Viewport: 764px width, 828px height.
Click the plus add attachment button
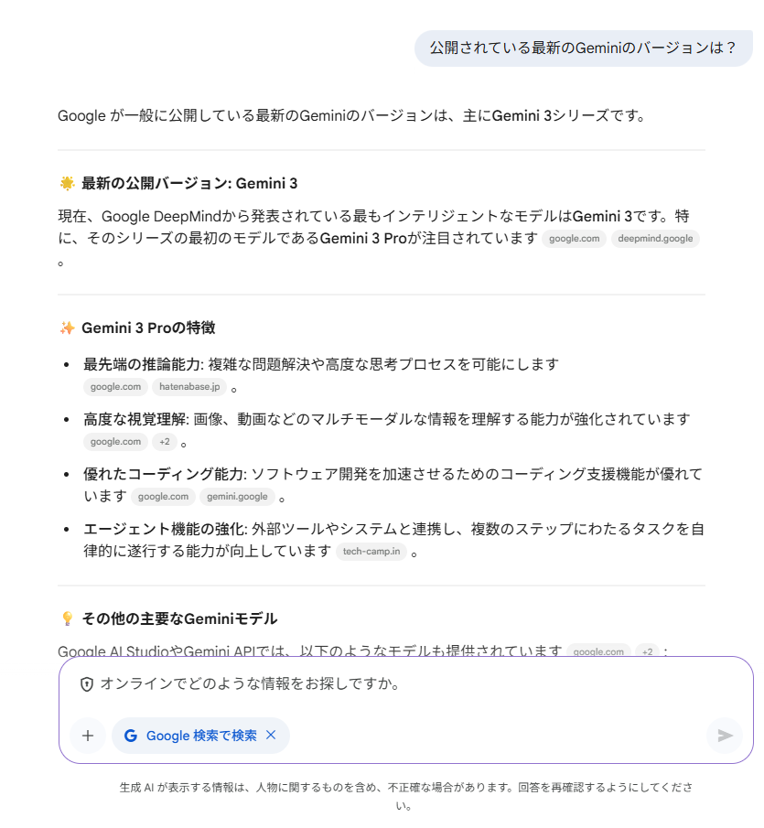(x=88, y=735)
